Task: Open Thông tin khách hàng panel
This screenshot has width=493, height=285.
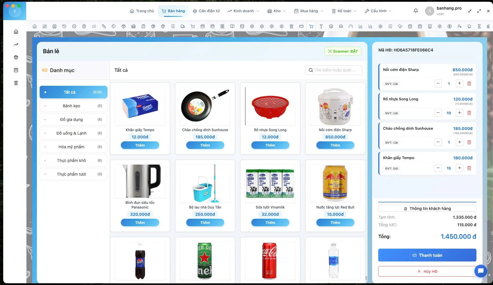Action: (427, 209)
